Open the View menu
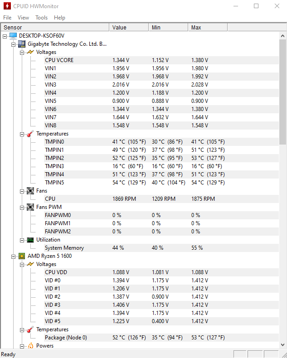The image size is (287, 358). pos(23,18)
